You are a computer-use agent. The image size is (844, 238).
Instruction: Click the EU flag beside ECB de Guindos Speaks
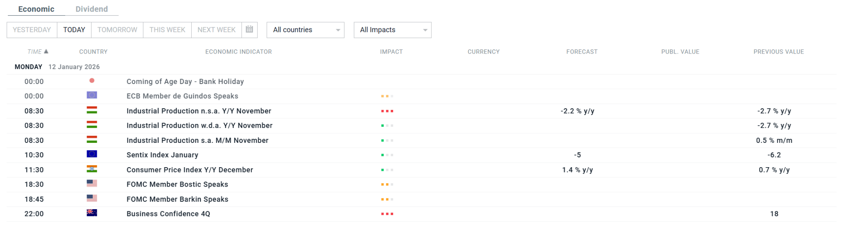pos(92,95)
